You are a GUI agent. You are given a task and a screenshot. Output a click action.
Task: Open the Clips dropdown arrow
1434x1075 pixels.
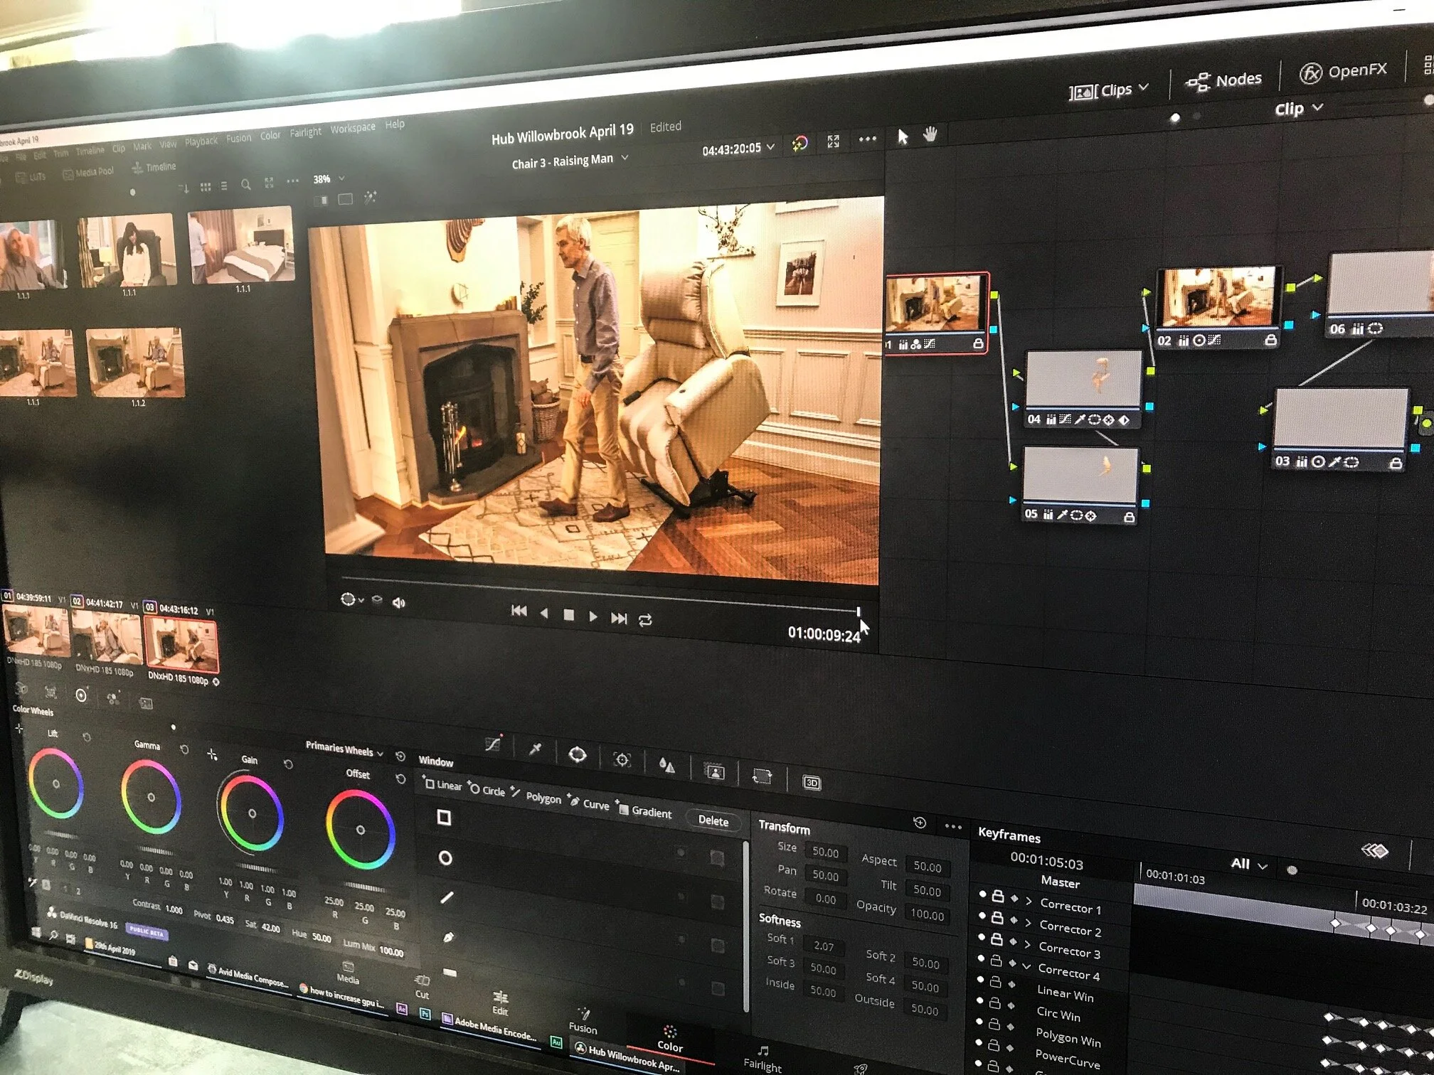point(1144,87)
